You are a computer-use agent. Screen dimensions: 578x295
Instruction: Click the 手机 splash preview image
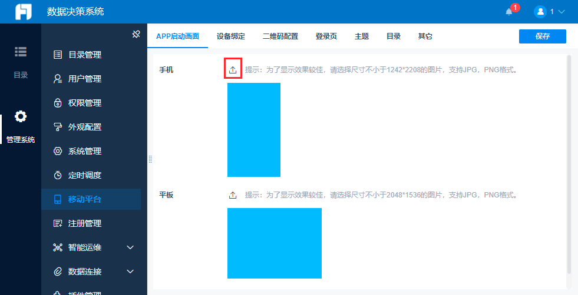coord(254,130)
